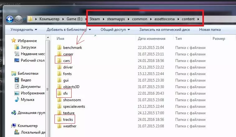
Task: Select the career folder icon
Action: point(59,54)
